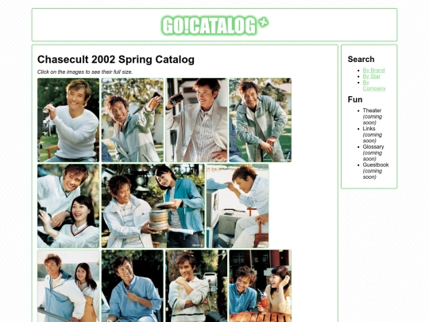
Task: Open thumbnail of couple holding film reels
Action: (x=153, y=206)
